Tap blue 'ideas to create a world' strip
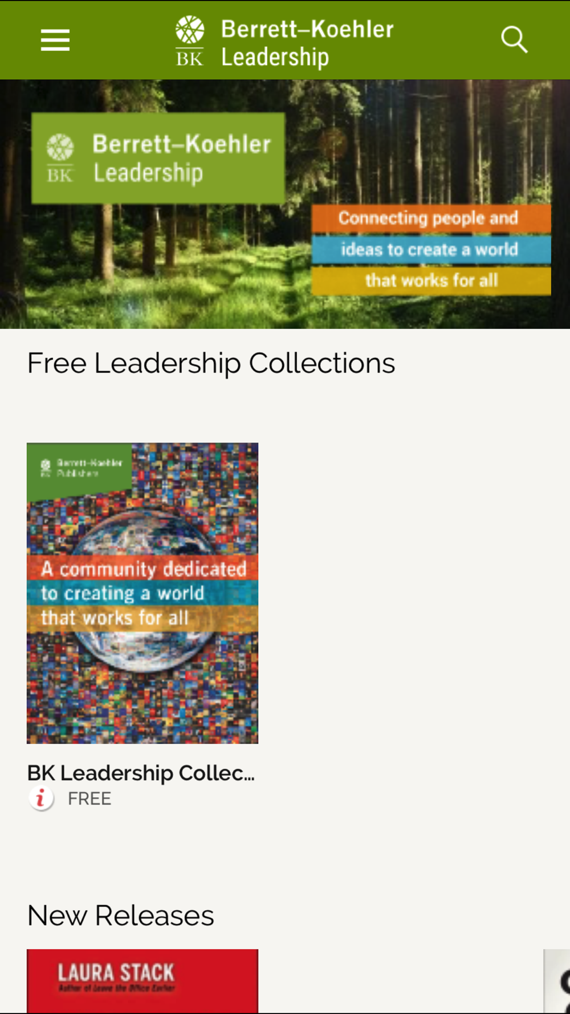Image resolution: width=570 pixels, height=1014 pixels. pos(431,249)
